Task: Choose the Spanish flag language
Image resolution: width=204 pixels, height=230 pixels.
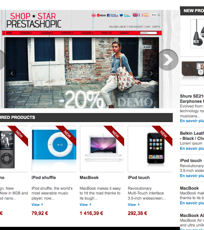Action: coord(146,15)
